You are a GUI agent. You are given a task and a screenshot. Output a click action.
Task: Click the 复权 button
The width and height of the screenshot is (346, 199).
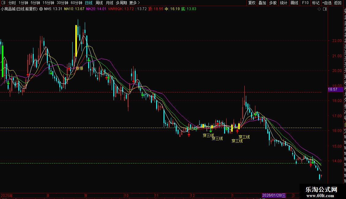pyautogui.click(x=252, y=3)
